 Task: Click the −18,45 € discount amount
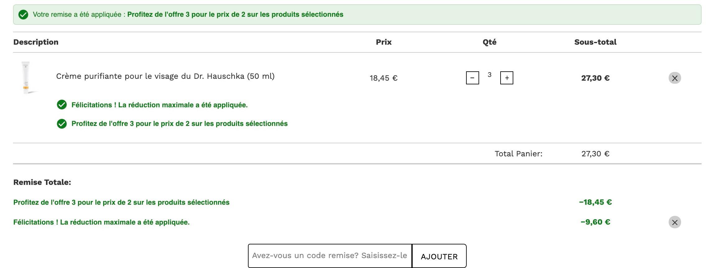coord(595,202)
